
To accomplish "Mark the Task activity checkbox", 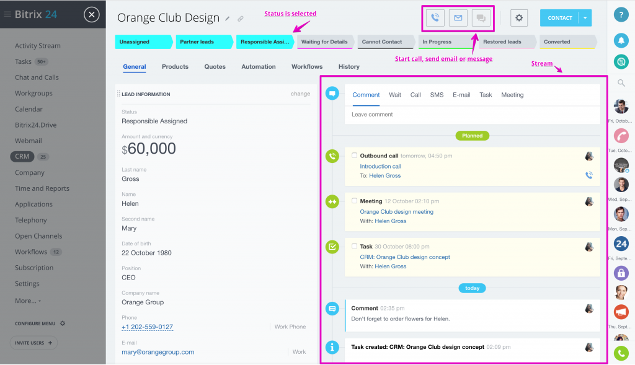I will click(354, 246).
